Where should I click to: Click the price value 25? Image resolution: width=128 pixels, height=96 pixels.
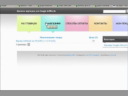coord(93,41)
